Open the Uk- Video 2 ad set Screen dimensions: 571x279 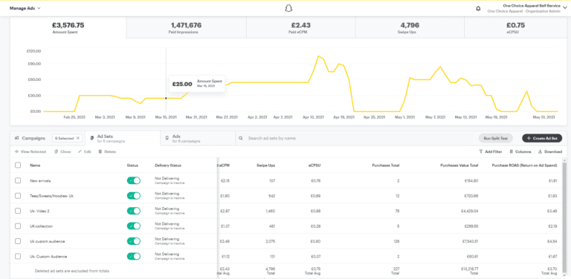[39, 211]
